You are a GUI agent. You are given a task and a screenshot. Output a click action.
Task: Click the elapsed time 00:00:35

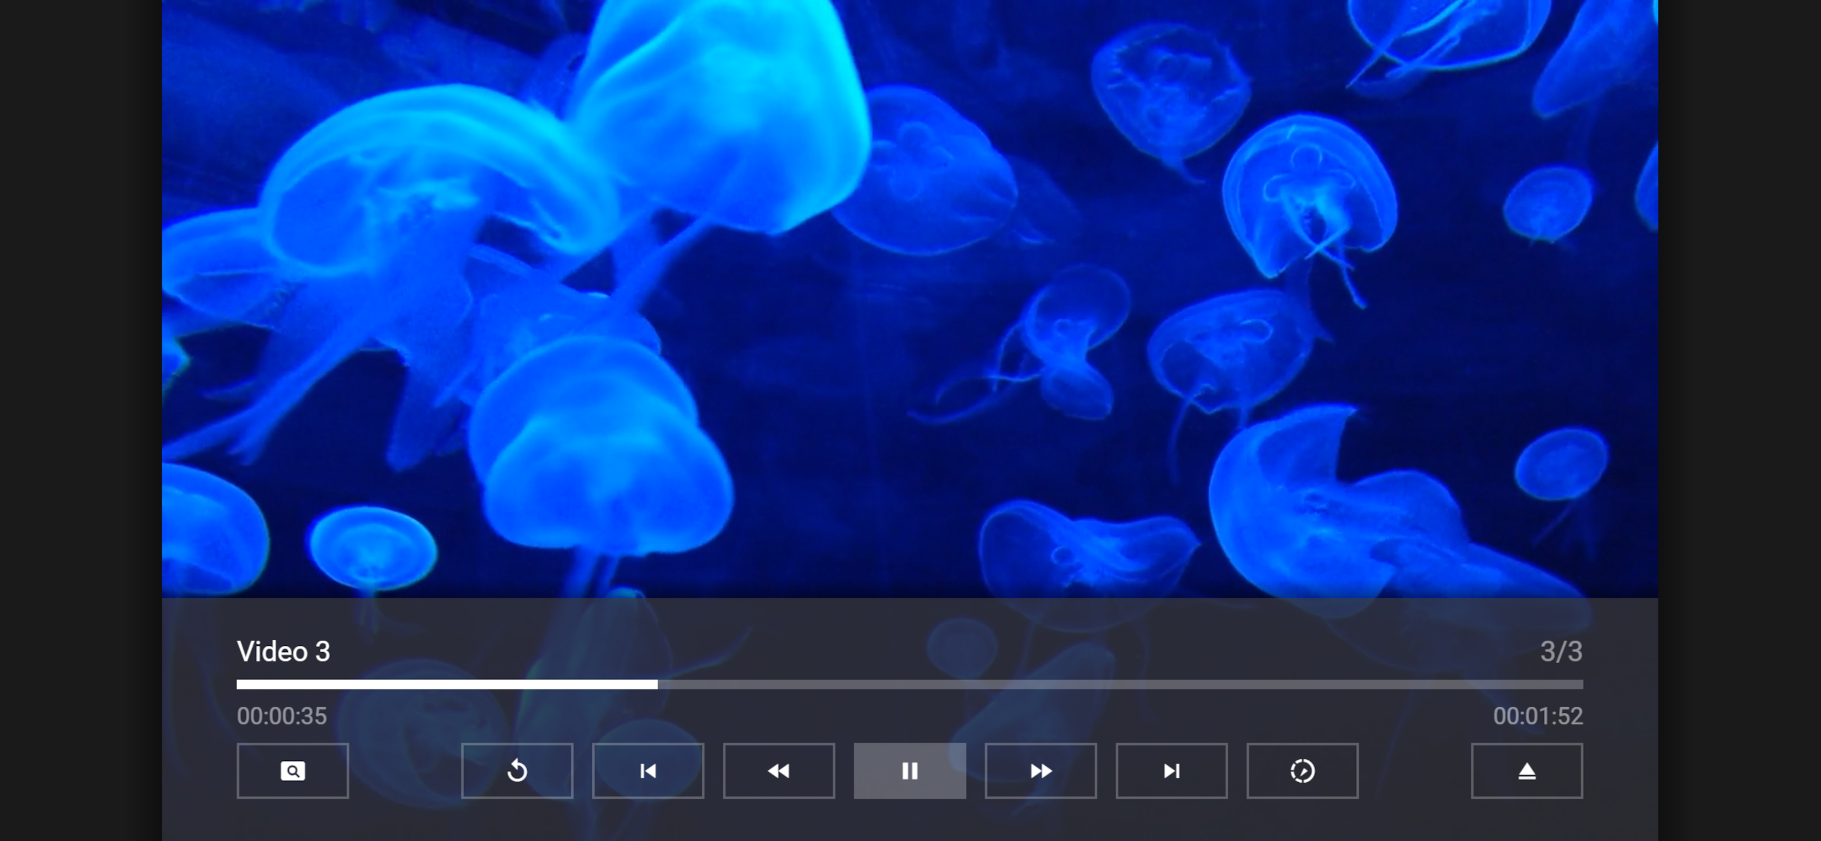[x=282, y=716]
